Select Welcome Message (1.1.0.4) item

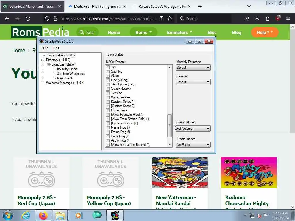click(x=65, y=83)
